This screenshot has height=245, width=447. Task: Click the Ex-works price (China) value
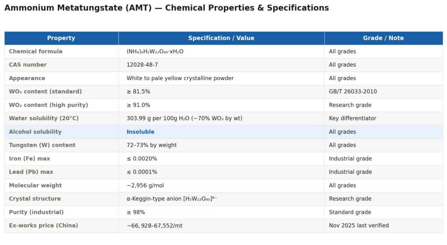[x=155, y=226]
